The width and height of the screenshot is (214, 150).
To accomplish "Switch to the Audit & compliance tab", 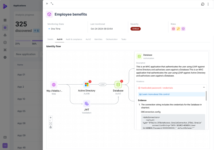I will pyautogui.click(x=74, y=39).
